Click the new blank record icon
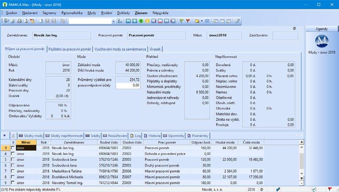This screenshot has width=339, height=192. pos(41,21)
